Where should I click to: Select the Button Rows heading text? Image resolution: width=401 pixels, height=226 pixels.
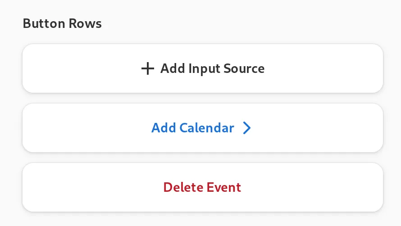click(62, 23)
